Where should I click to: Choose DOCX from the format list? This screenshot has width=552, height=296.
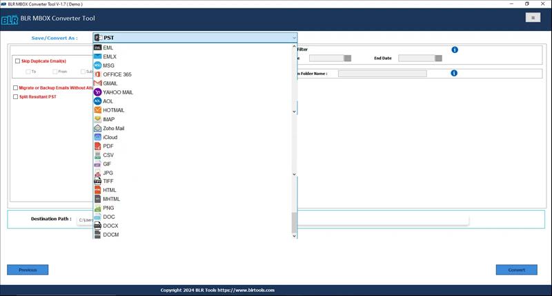pos(110,226)
